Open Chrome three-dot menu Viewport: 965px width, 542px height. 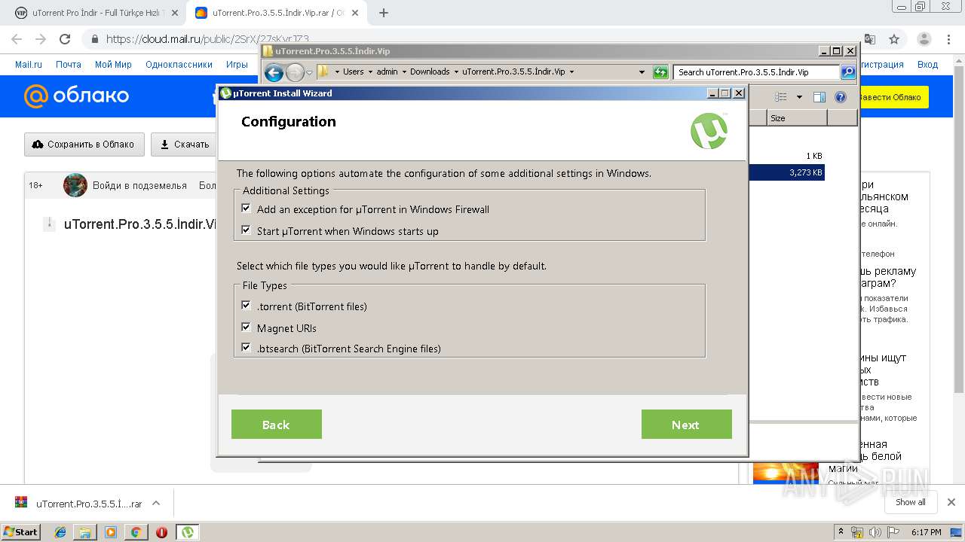(x=949, y=39)
